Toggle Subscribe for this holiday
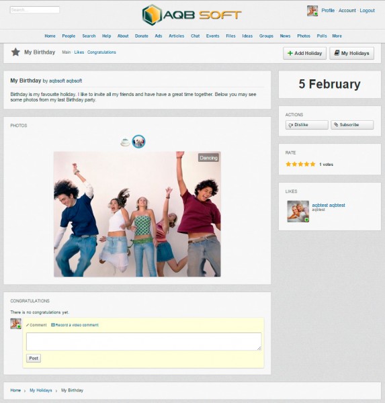This screenshot has width=385, height=403. point(352,125)
